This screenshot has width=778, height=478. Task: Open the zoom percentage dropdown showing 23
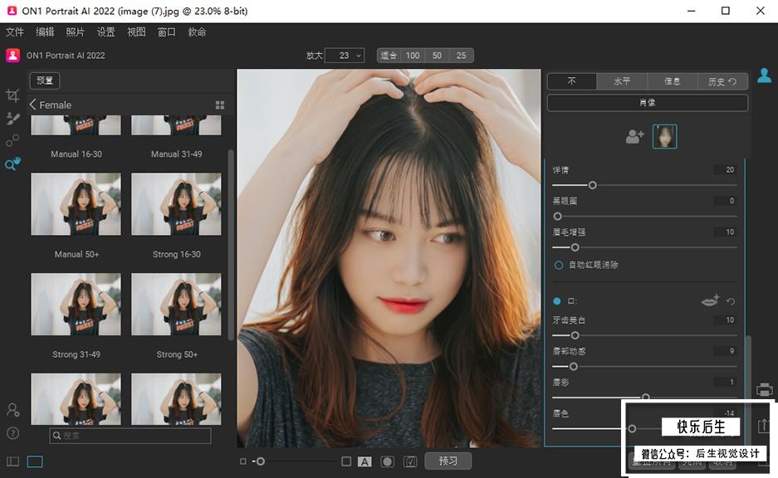(x=345, y=56)
